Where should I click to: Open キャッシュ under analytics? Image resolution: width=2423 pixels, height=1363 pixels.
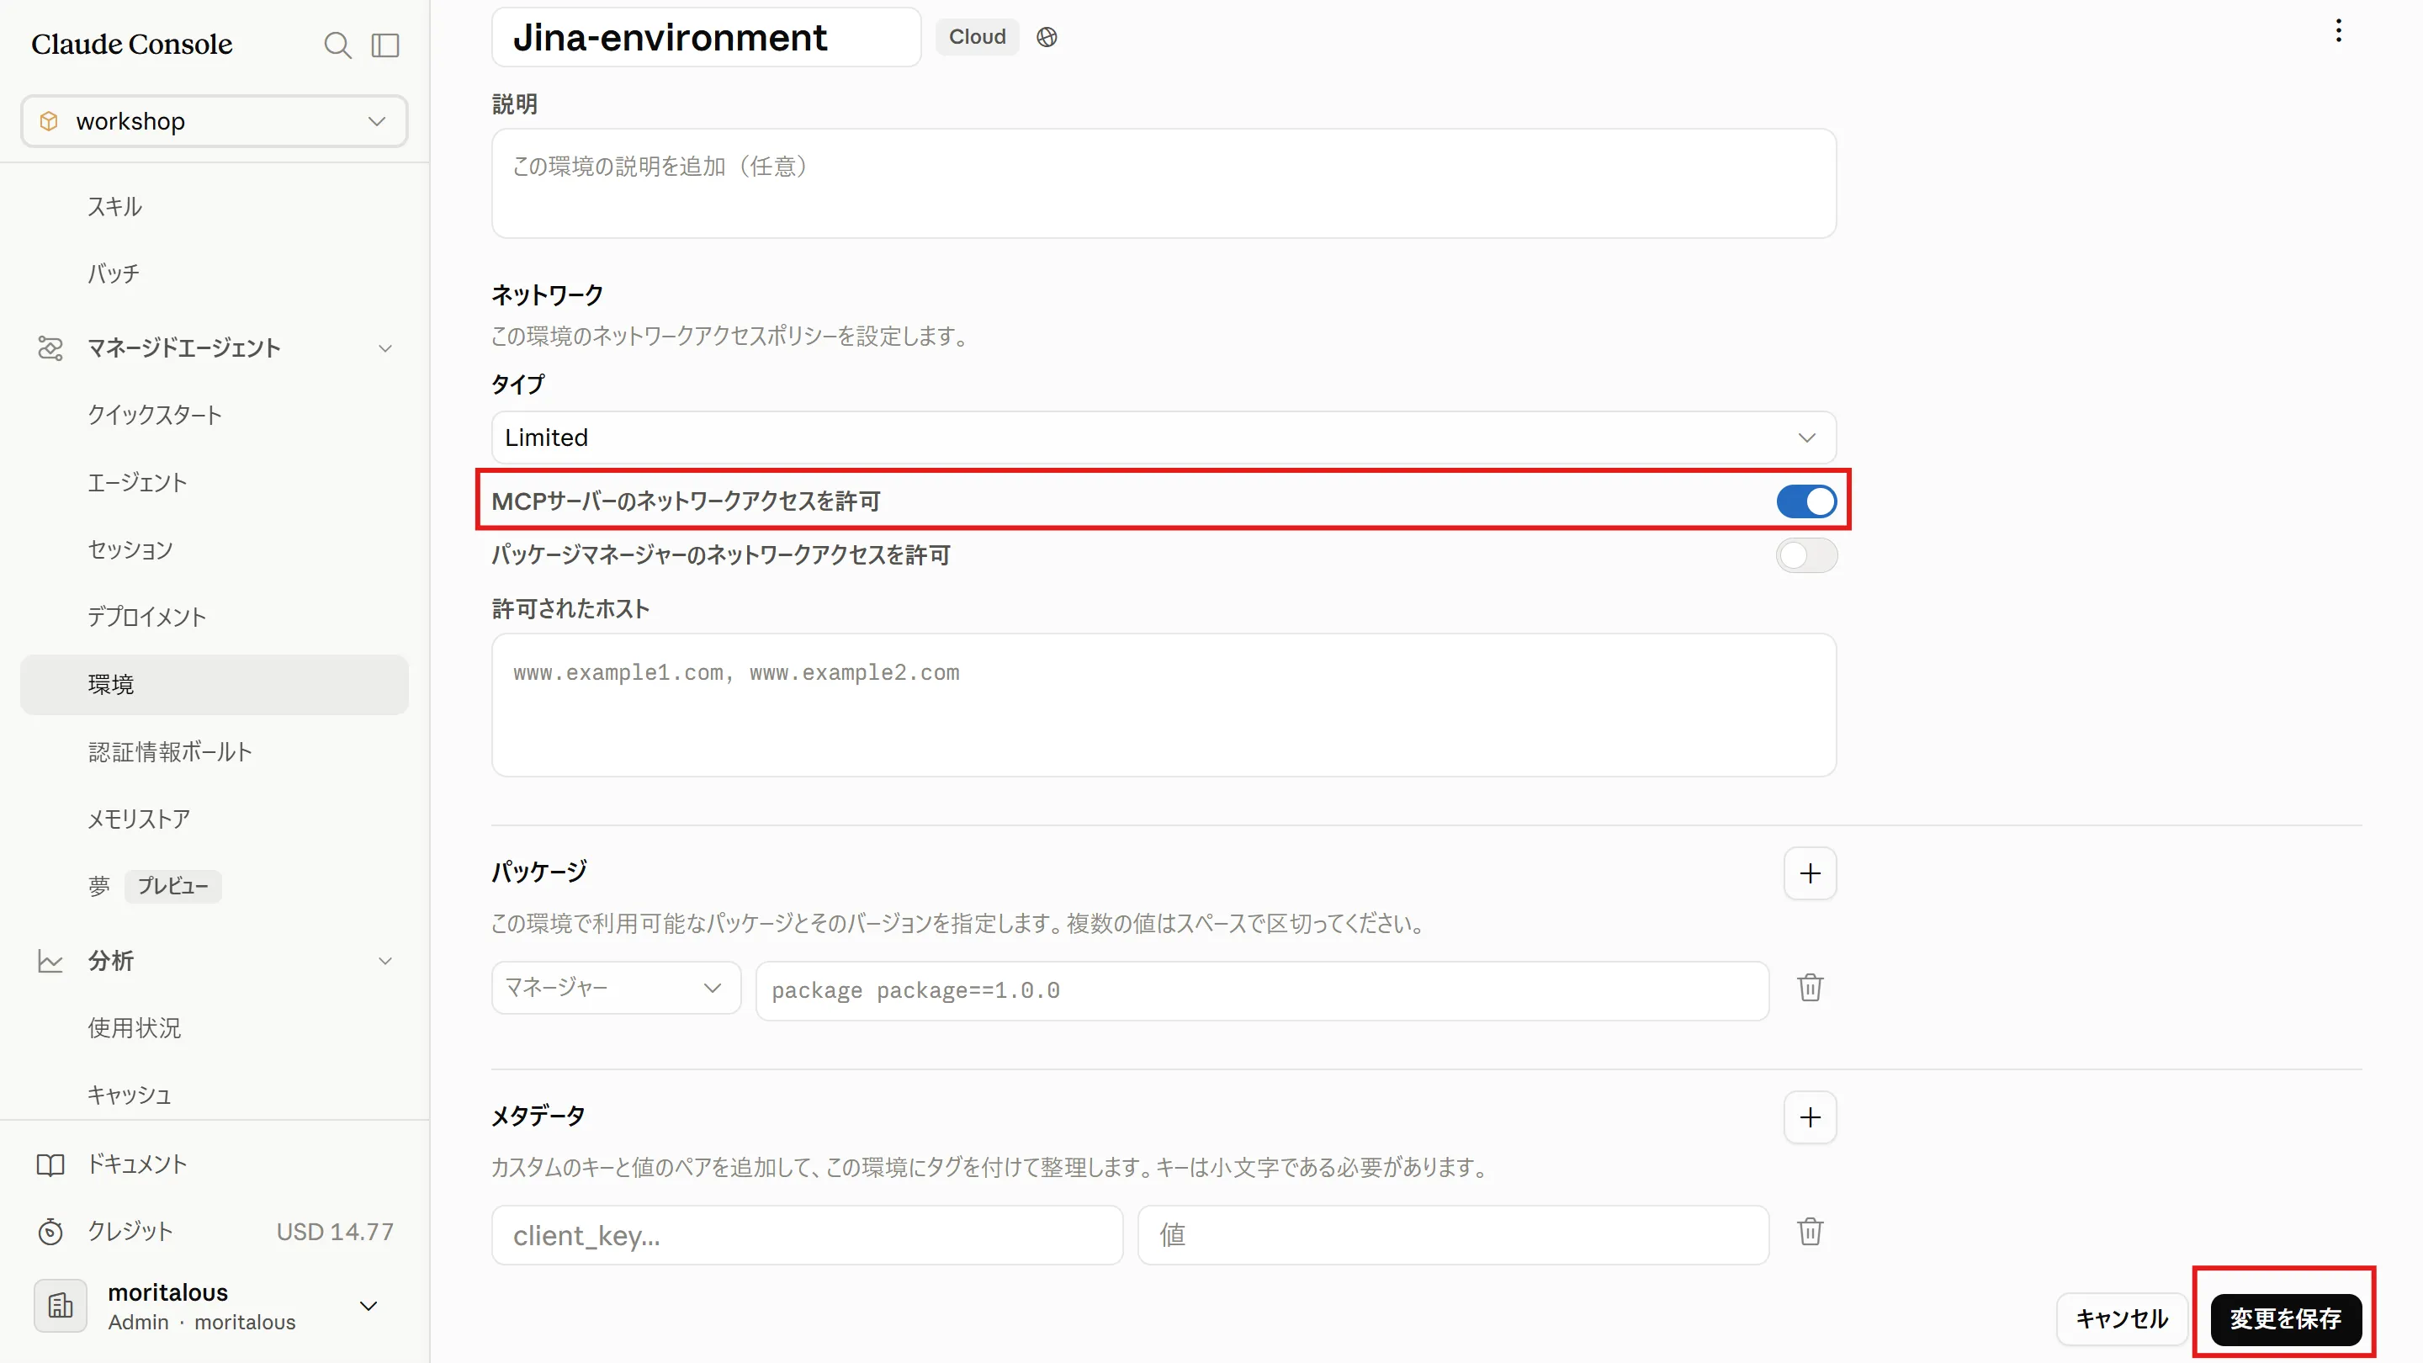coord(130,1095)
